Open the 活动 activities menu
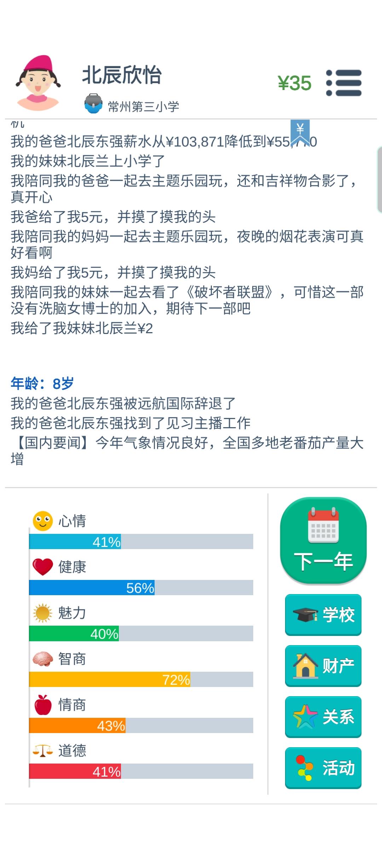The image size is (382, 855). (323, 768)
